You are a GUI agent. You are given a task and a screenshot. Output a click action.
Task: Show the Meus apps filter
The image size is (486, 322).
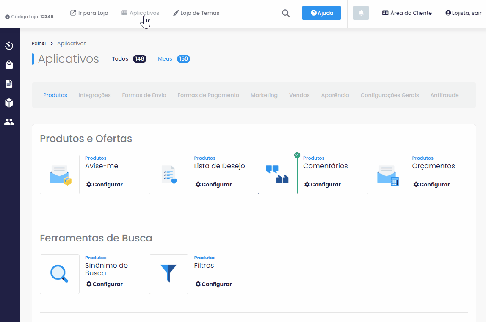pos(165,59)
